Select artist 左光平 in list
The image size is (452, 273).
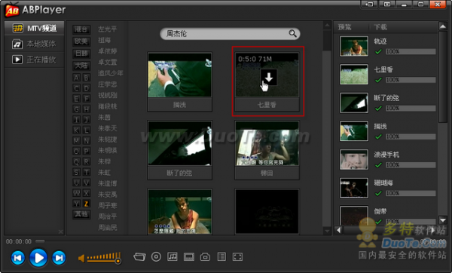108,29
